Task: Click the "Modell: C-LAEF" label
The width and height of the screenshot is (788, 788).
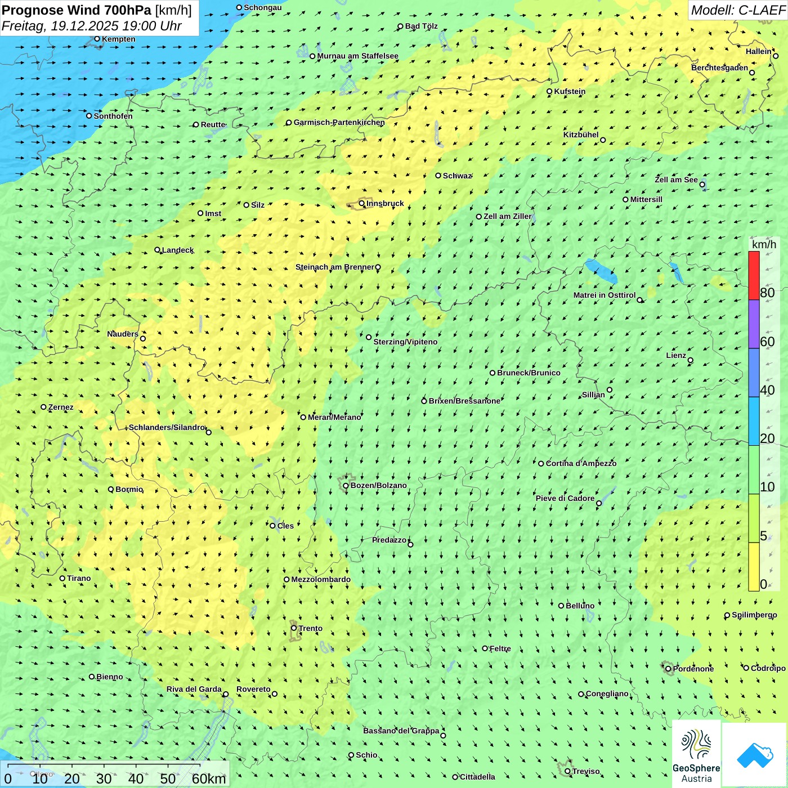Action: pyautogui.click(x=738, y=10)
